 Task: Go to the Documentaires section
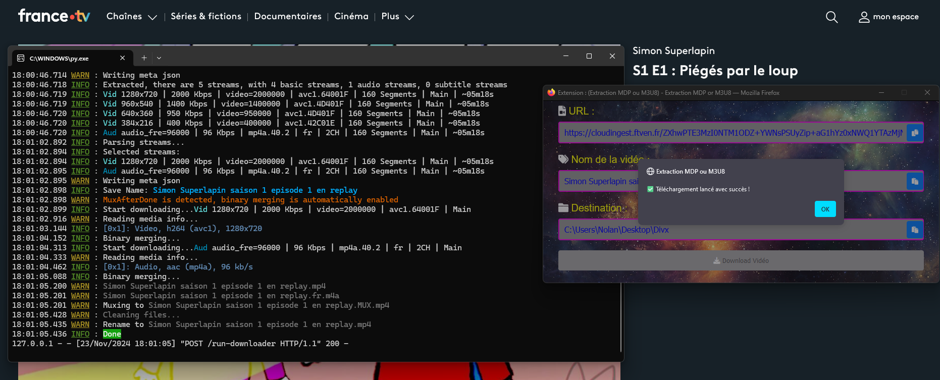coord(288,17)
